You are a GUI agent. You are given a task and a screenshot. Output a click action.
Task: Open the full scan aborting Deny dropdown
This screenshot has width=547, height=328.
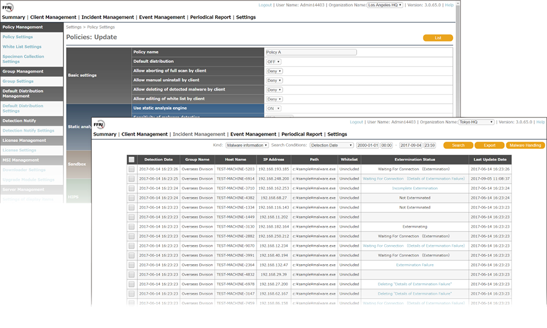[x=274, y=71]
